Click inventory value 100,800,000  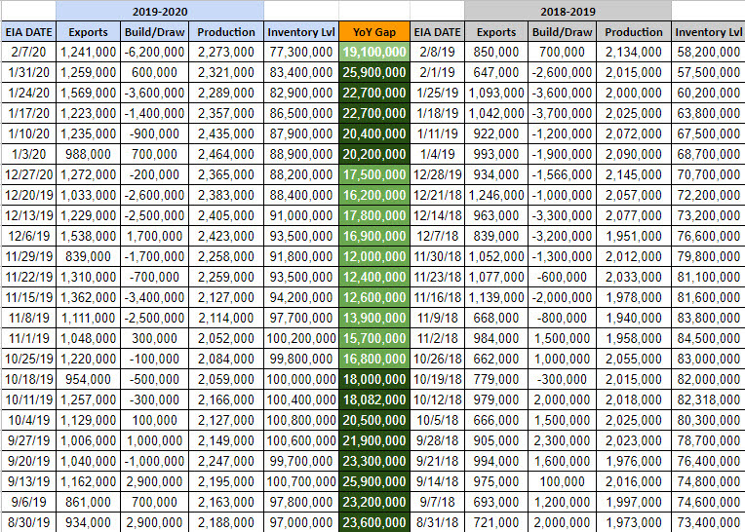(x=301, y=420)
